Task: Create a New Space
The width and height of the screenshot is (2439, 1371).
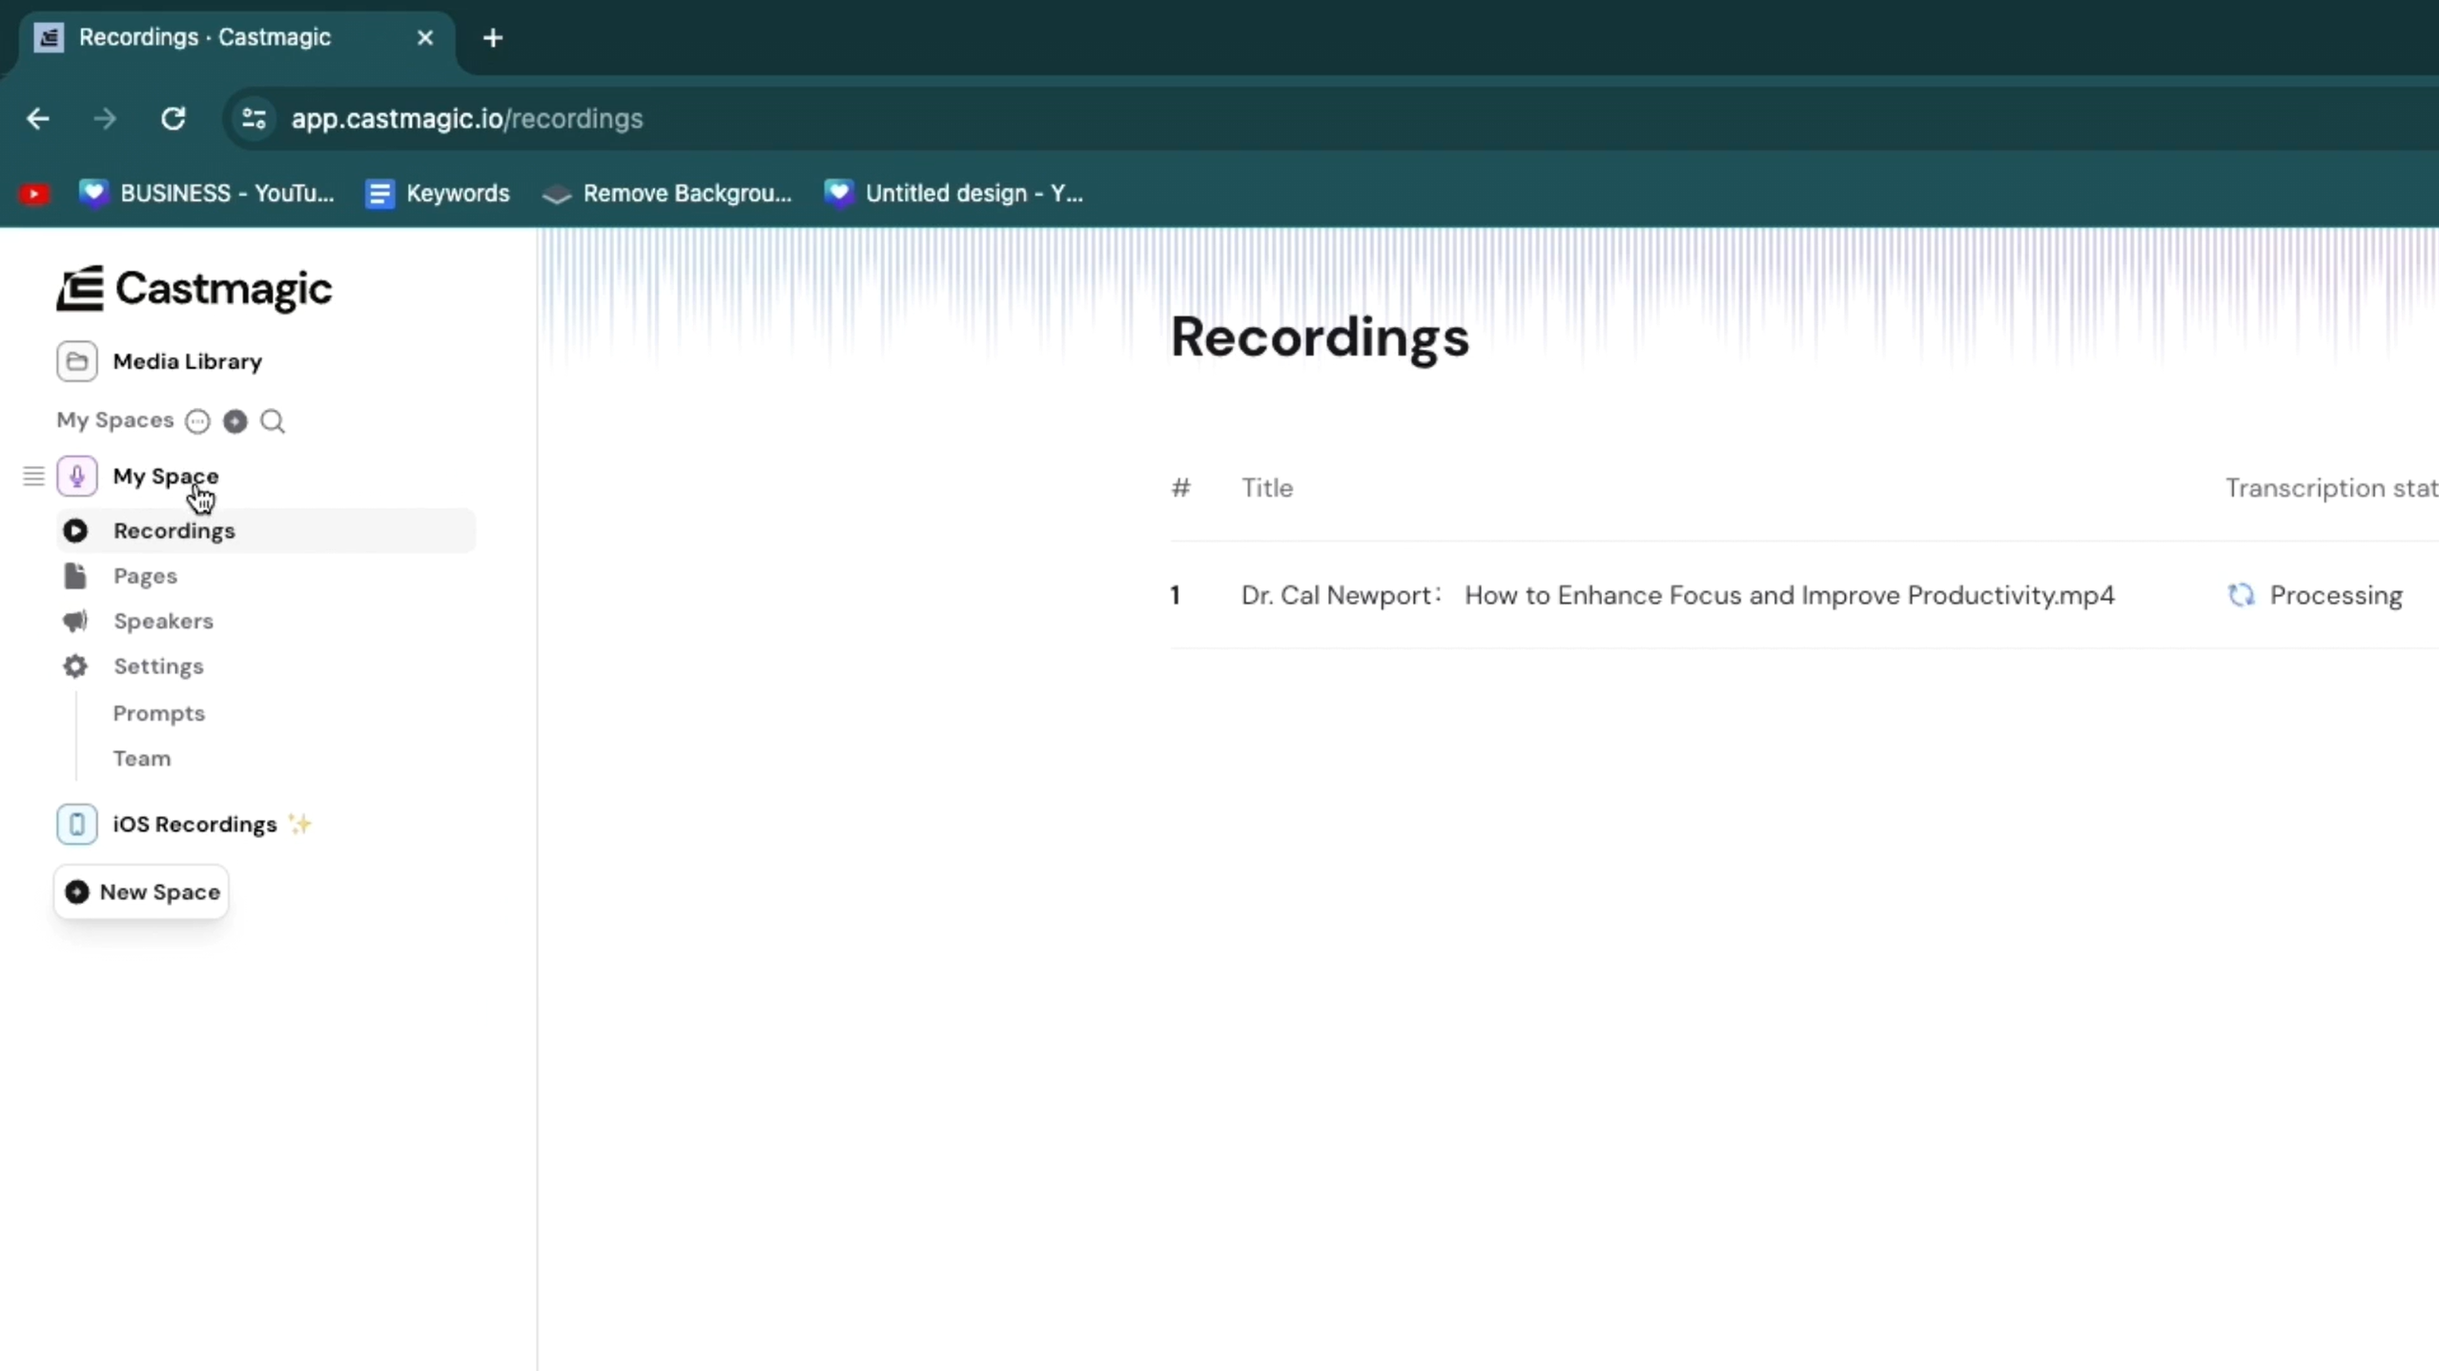Action: point(141,892)
